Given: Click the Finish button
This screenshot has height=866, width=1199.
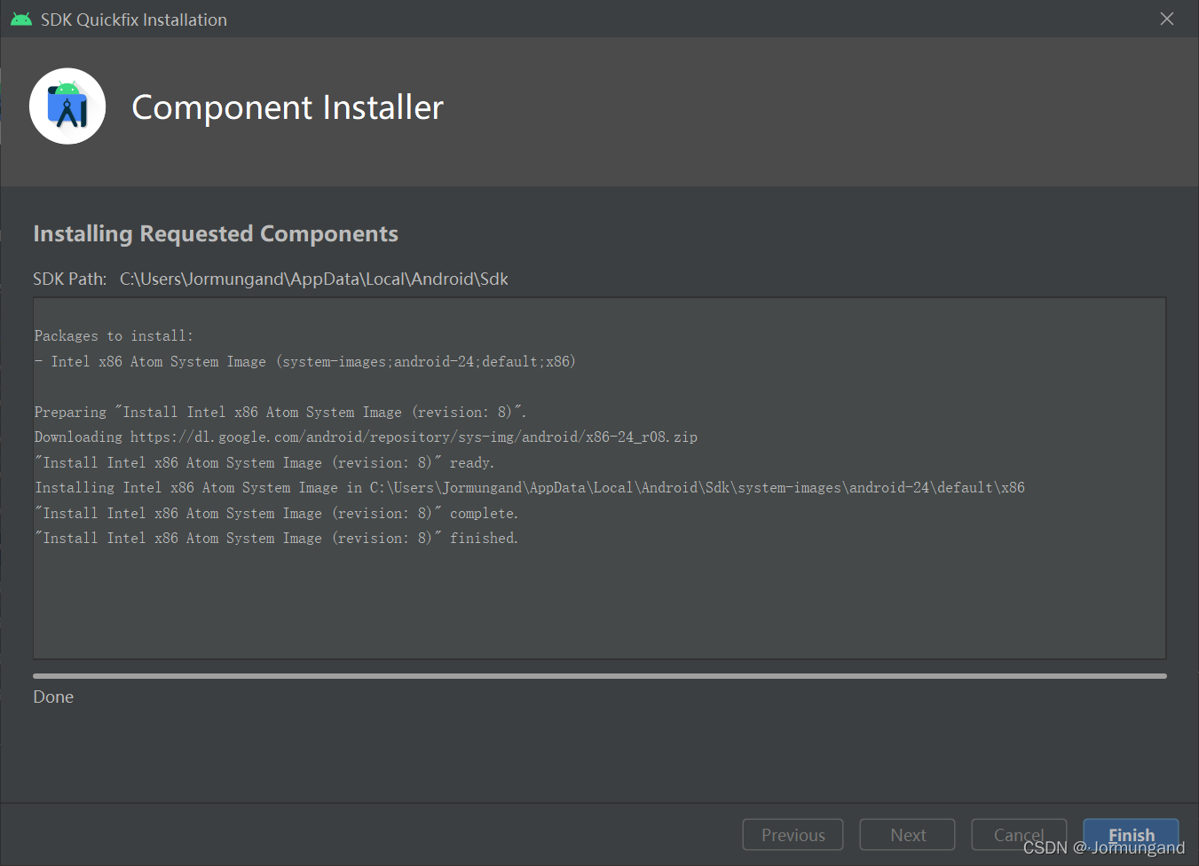Looking at the screenshot, I should click(1131, 835).
